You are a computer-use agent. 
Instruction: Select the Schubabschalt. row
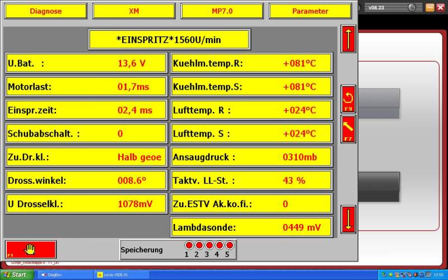pos(86,133)
